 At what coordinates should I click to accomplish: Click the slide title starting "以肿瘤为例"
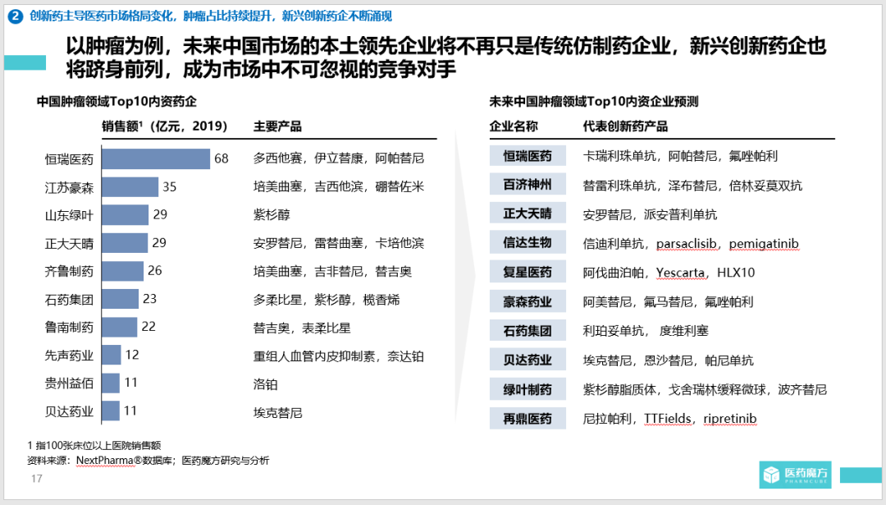[445, 57]
